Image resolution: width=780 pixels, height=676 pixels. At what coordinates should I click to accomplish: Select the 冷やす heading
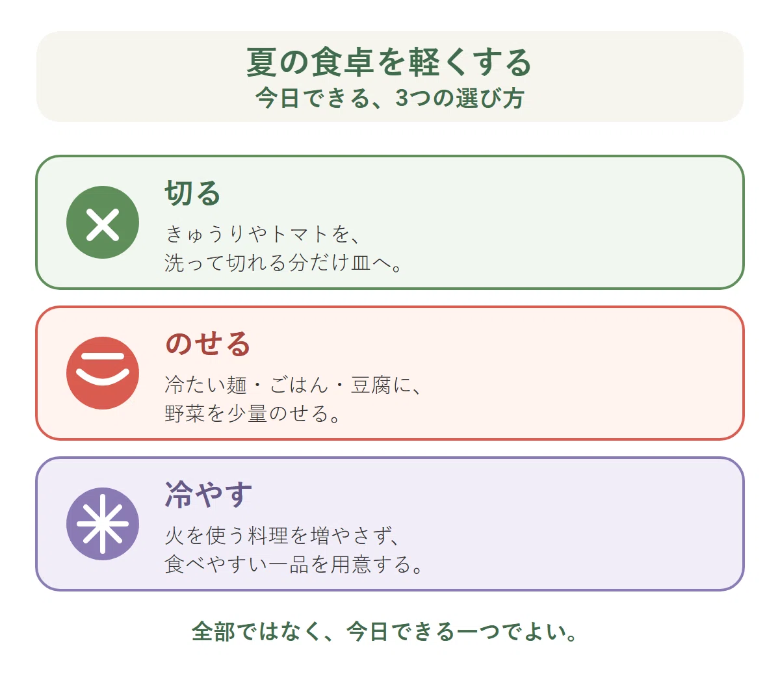pyautogui.click(x=208, y=495)
